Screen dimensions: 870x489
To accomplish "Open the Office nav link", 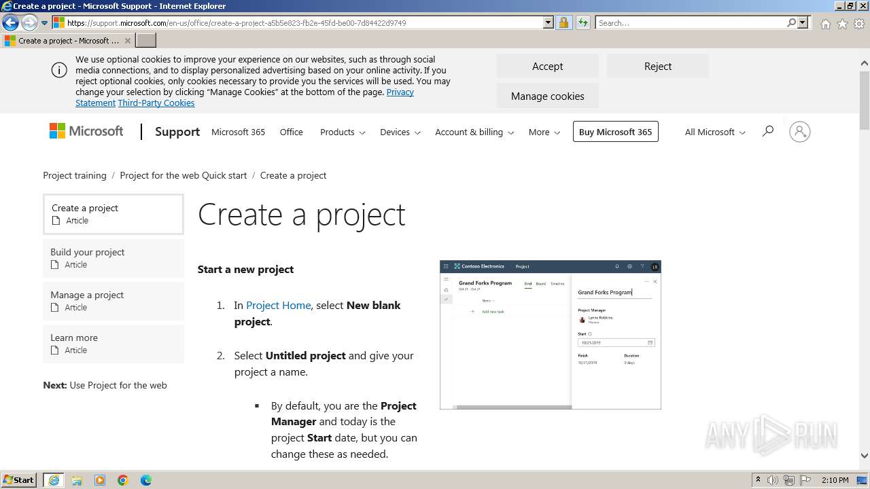I will tap(291, 132).
